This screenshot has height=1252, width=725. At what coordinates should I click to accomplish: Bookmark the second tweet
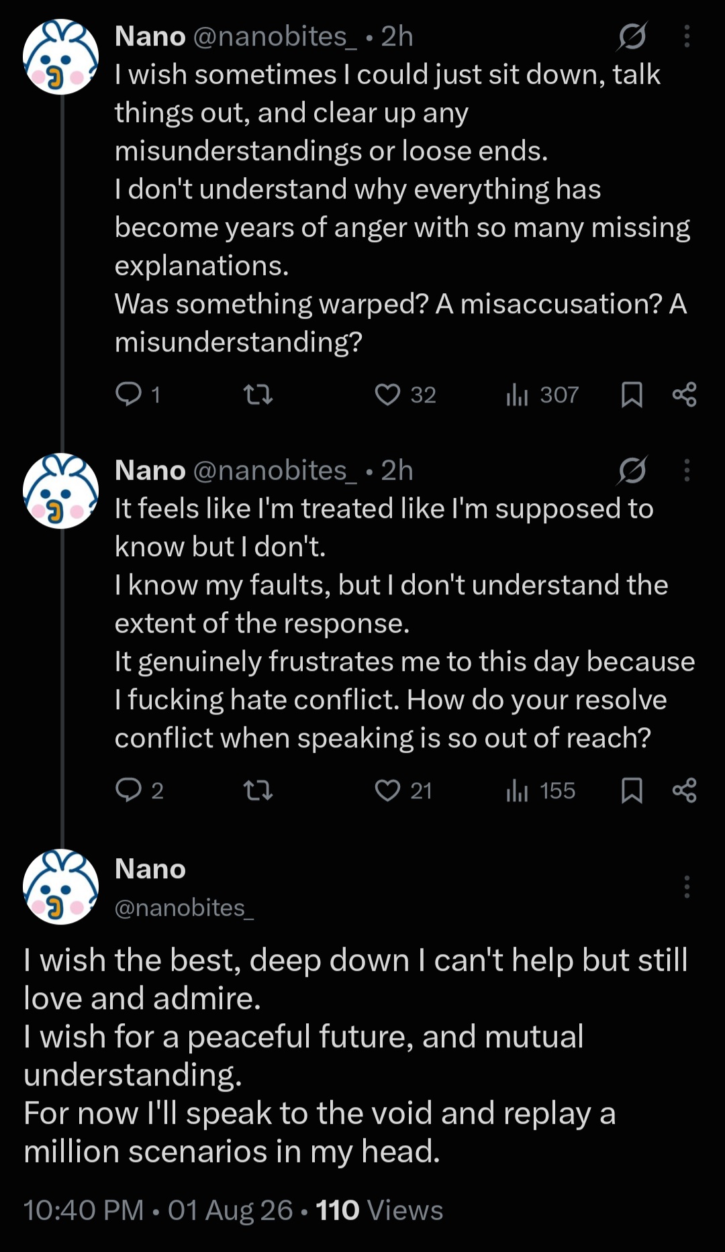632,790
